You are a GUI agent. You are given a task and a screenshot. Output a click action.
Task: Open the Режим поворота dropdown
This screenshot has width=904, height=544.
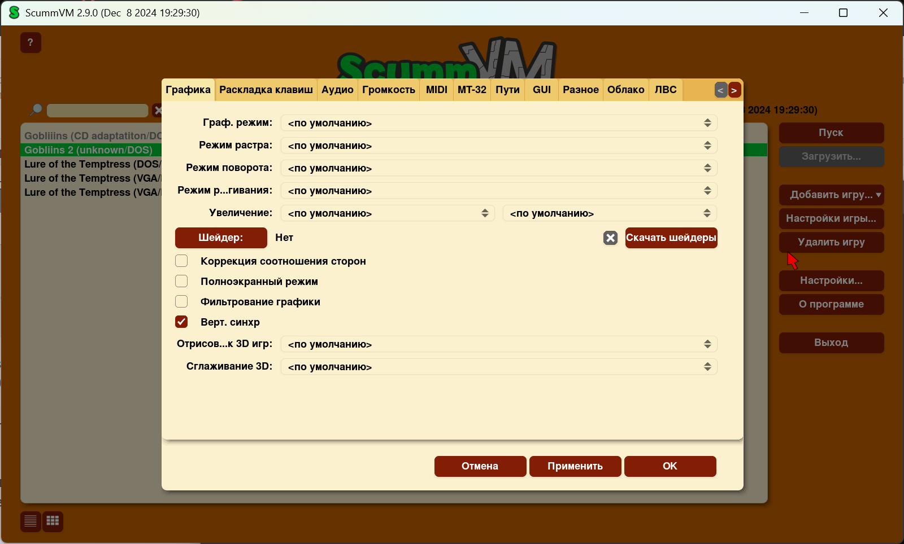coord(499,168)
